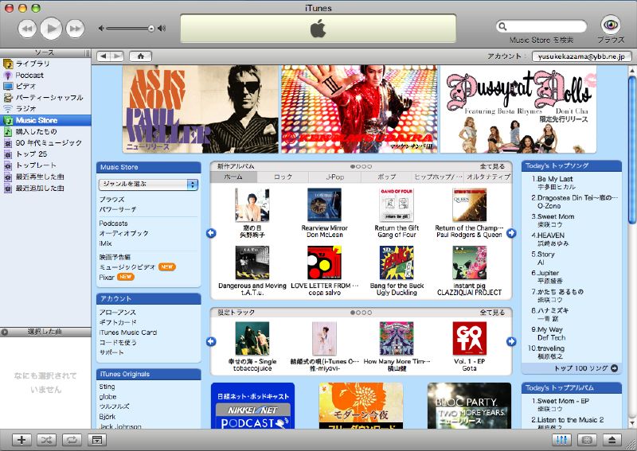Select ビデオ in the source list
637x451 pixels.
click(45, 86)
